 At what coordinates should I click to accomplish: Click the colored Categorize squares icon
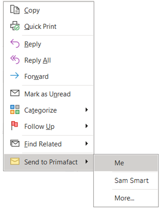(15, 109)
